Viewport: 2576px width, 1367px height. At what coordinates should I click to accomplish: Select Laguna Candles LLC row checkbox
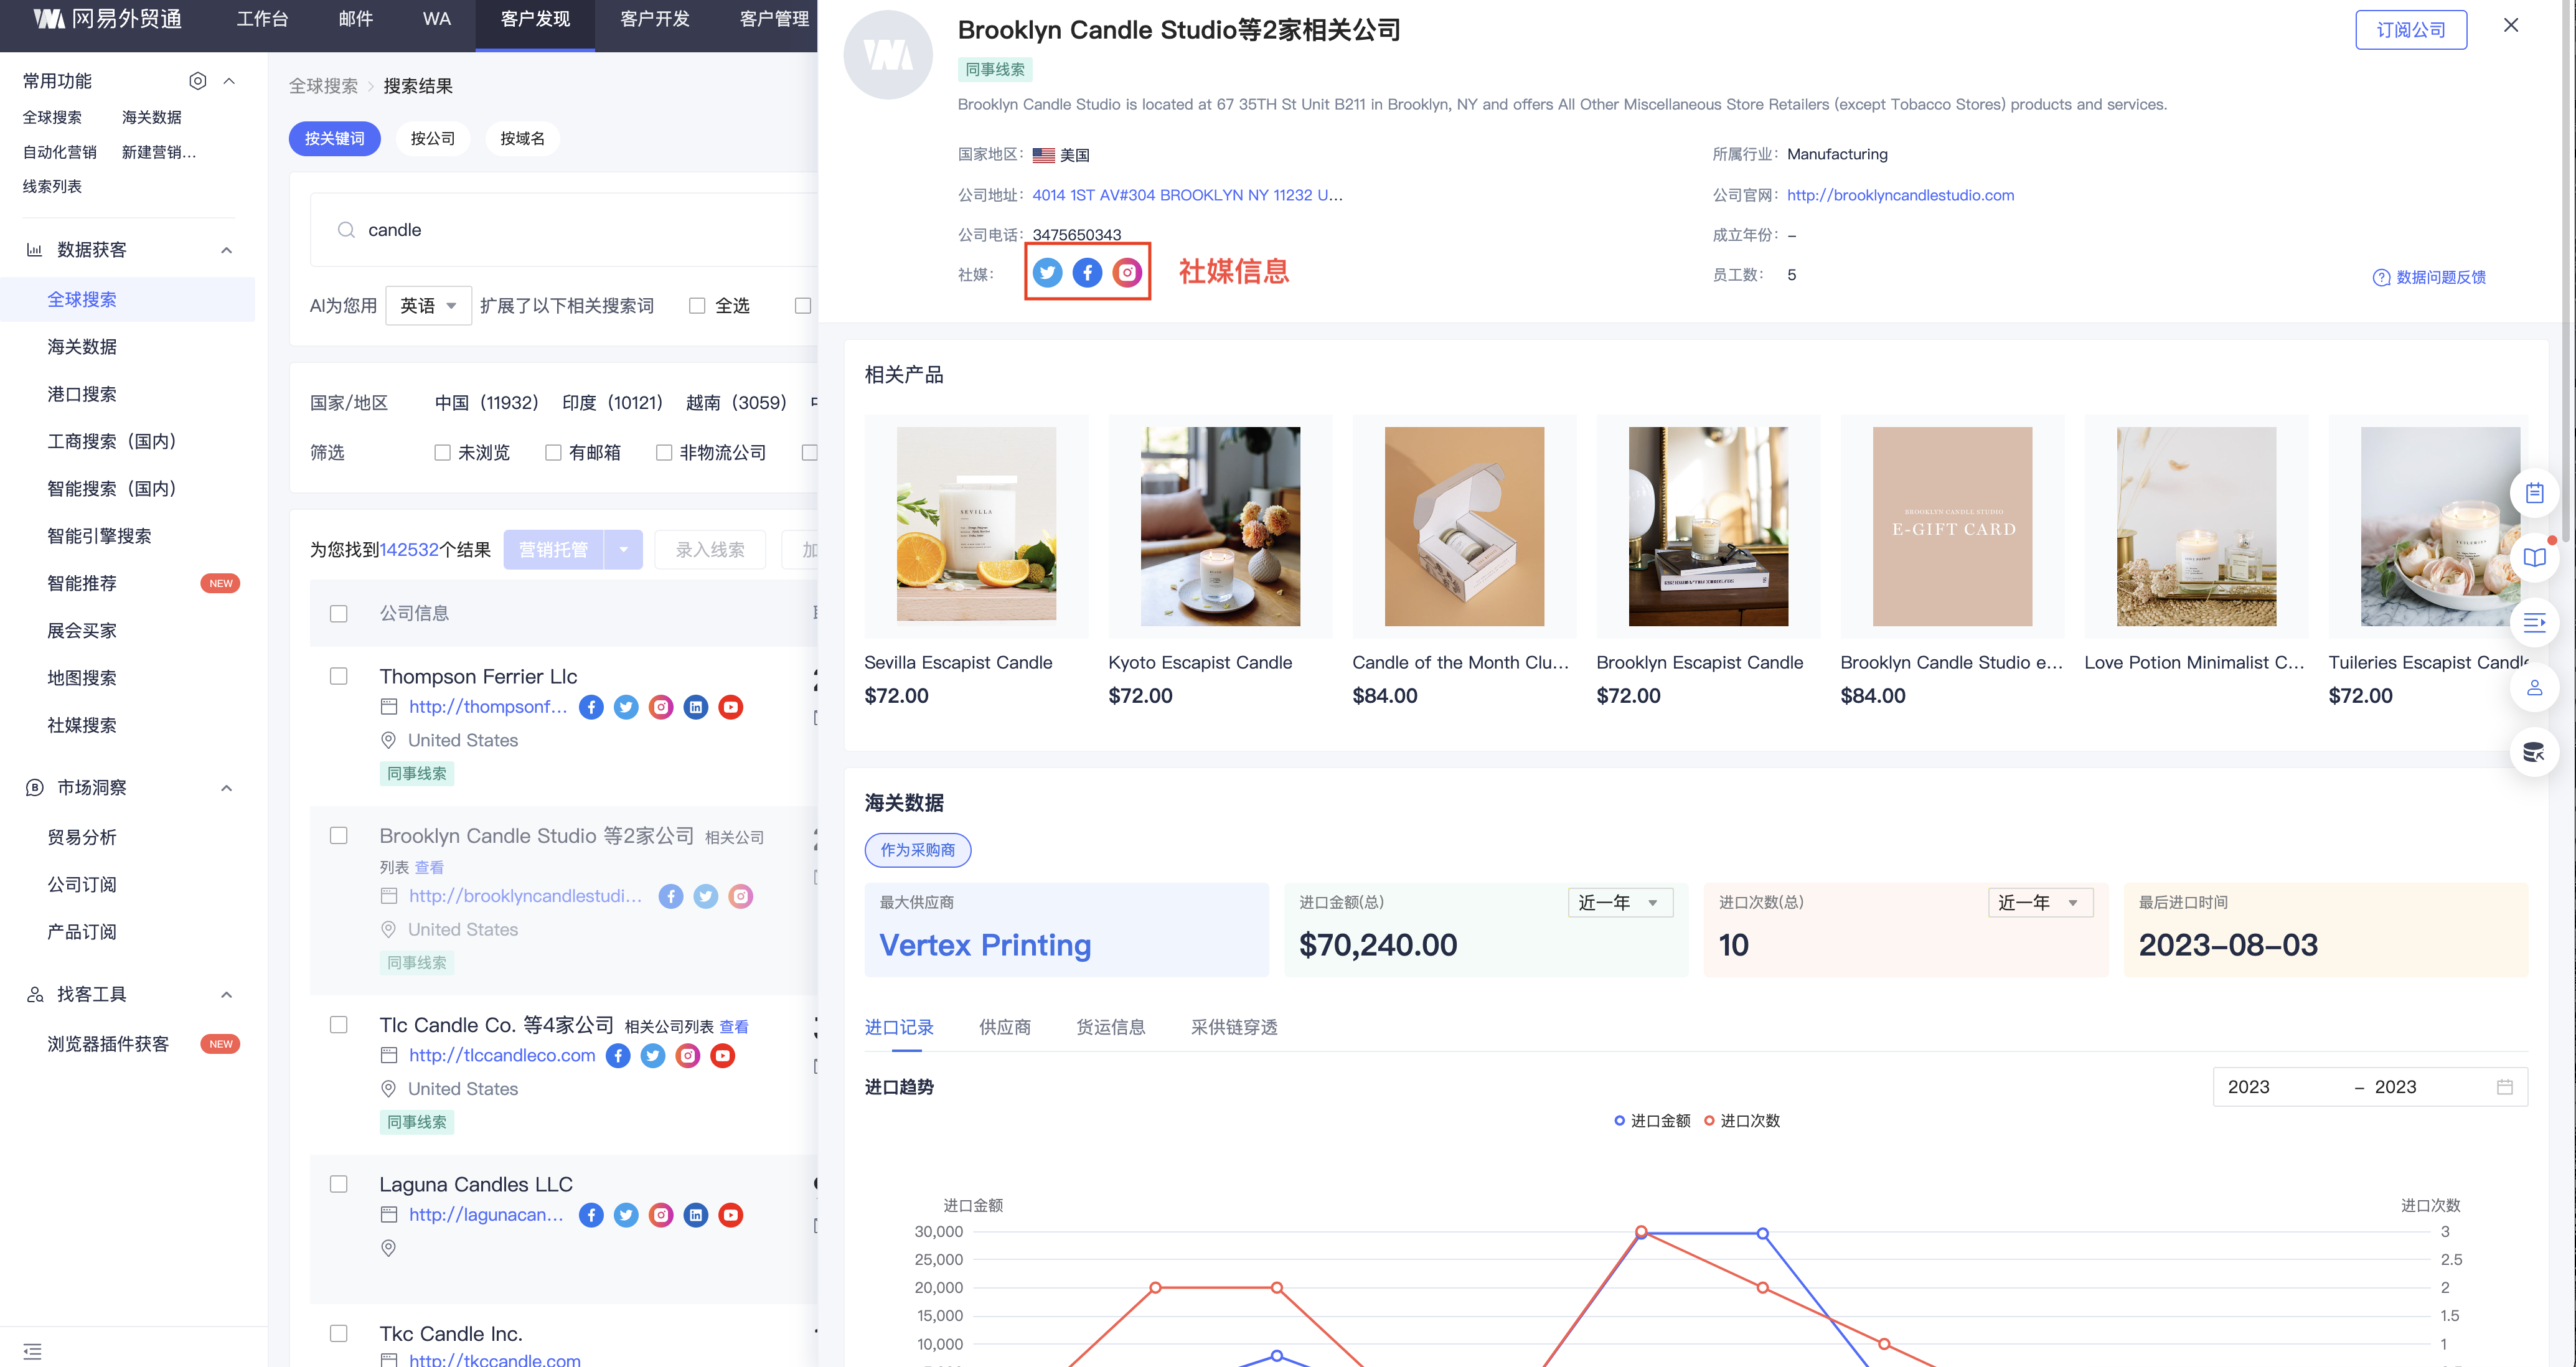[339, 1185]
